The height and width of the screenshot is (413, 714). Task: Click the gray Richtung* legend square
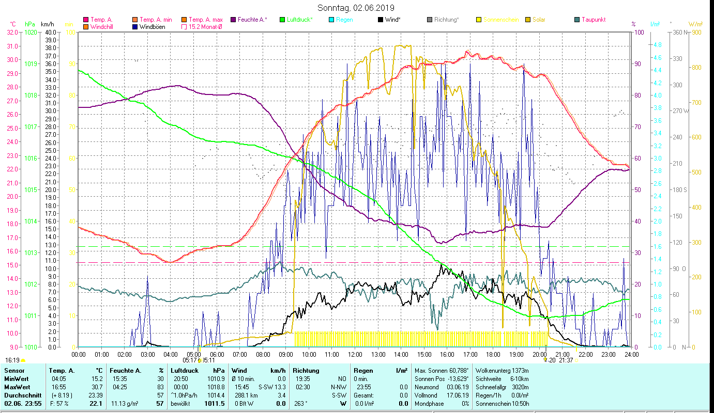429,20
